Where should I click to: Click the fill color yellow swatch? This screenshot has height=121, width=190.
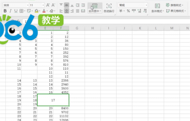click(x=36, y=11)
